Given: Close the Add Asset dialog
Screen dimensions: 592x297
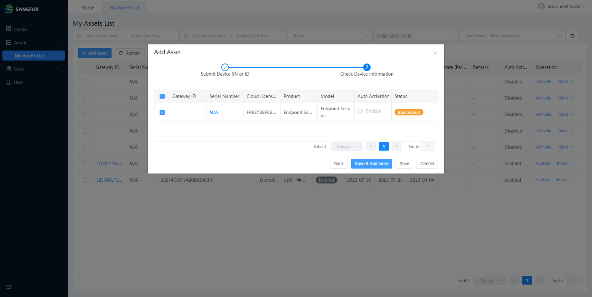Looking at the screenshot, I should (x=435, y=53).
